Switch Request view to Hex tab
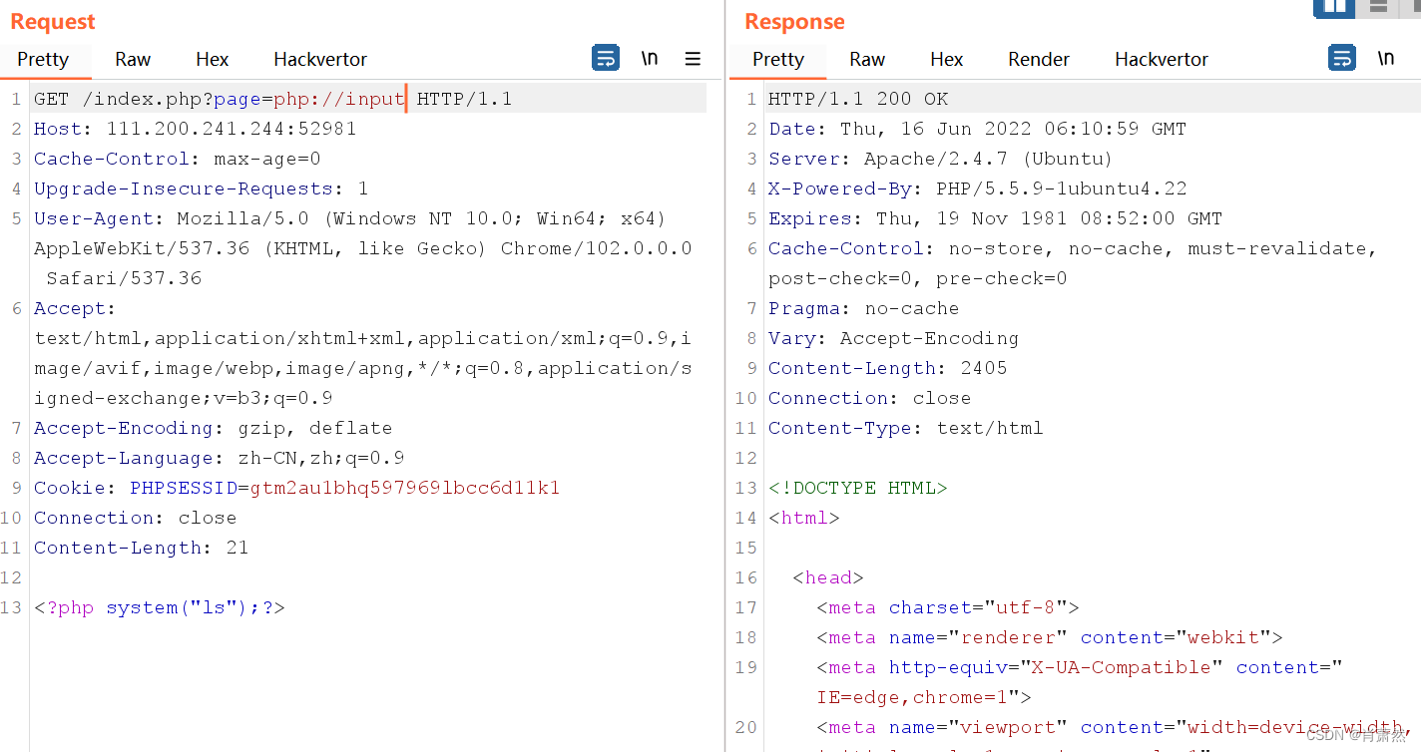The height and width of the screenshot is (752, 1421). pyautogui.click(x=212, y=60)
